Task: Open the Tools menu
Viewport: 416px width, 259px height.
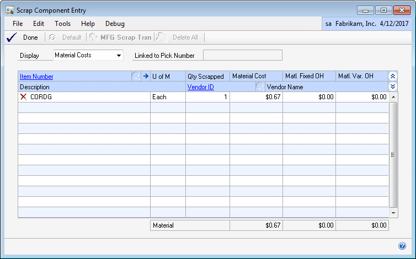Action: tap(62, 24)
